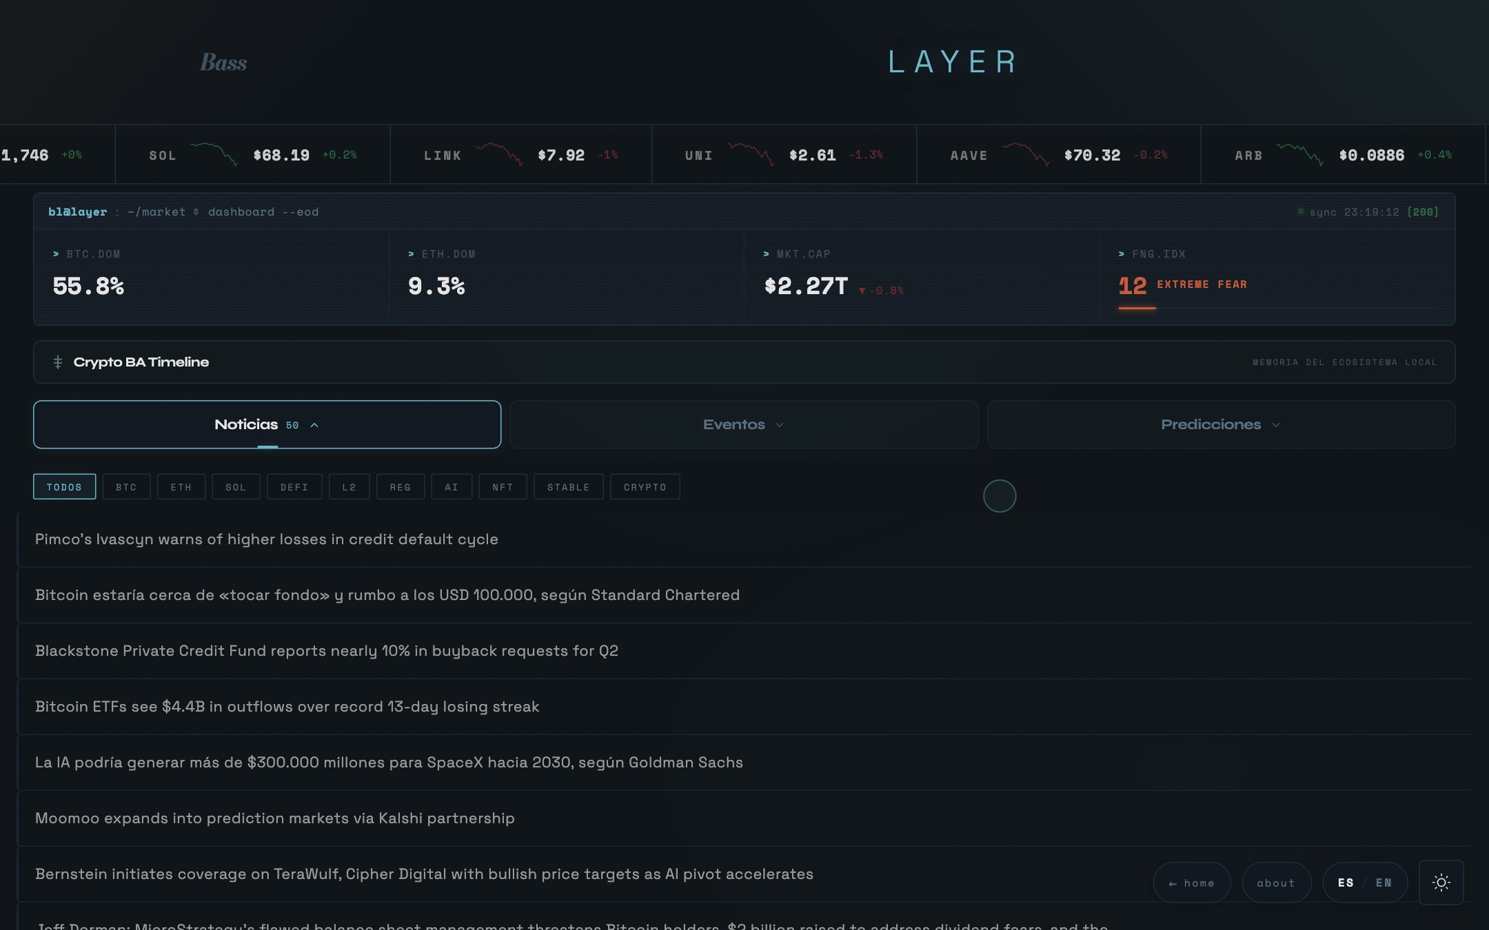The height and width of the screenshot is (930, 1489).
Task: Open Moomoo Kalshi partnership article
Action: click(x=744, y=818)
